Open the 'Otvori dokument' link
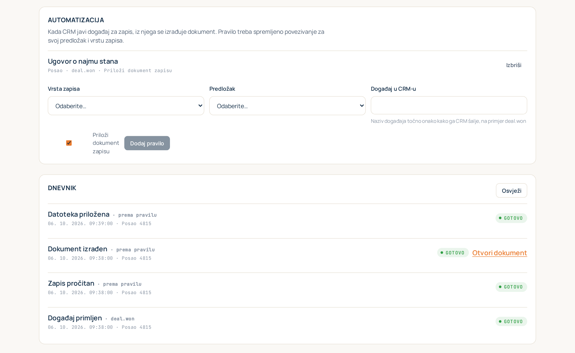 click(x=499, y=253)
